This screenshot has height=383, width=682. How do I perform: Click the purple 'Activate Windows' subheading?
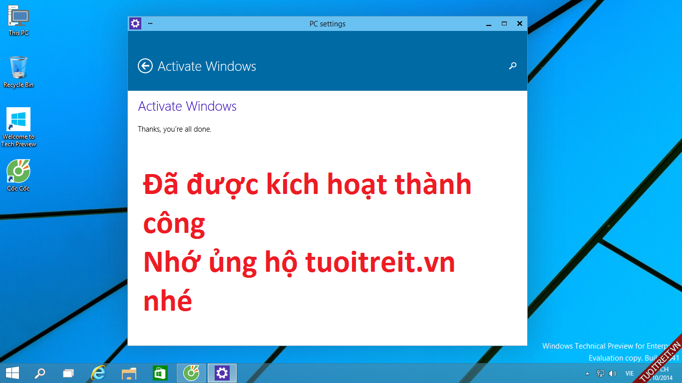tap(187, 106)
